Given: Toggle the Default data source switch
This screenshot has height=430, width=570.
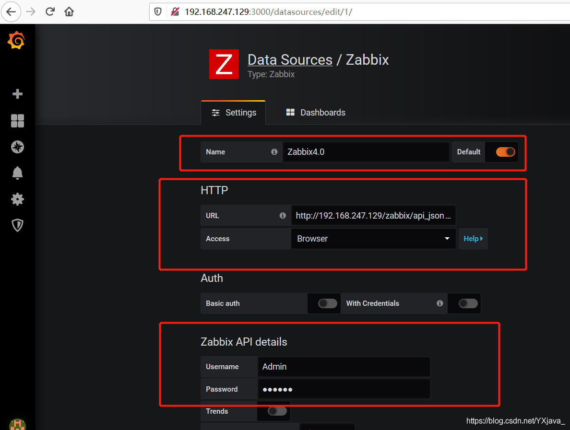Looking at the screenshot, I should 505,152.
